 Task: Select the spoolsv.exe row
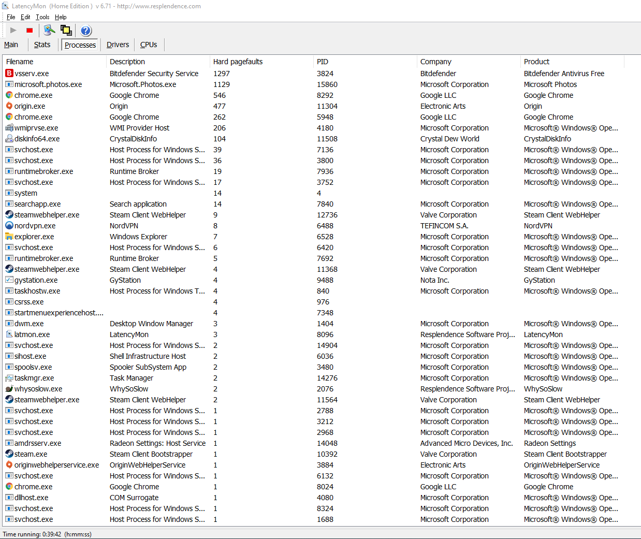[x=321, y=367]
